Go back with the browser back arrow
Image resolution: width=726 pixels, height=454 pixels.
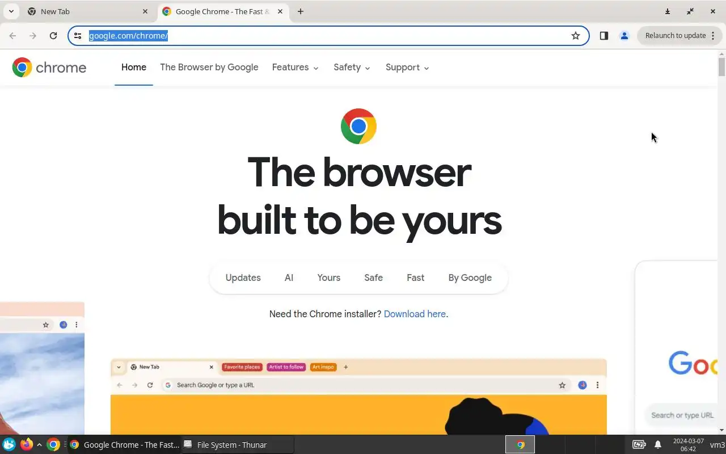pyautogui.click(x=12, y=36)
